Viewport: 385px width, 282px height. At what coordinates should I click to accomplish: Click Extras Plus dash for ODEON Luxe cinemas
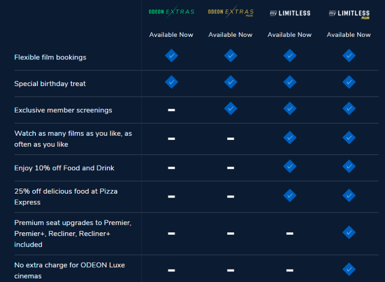coord(231,270)
